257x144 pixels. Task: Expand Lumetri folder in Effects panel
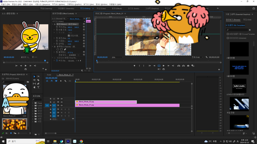(x=33, y=106)
